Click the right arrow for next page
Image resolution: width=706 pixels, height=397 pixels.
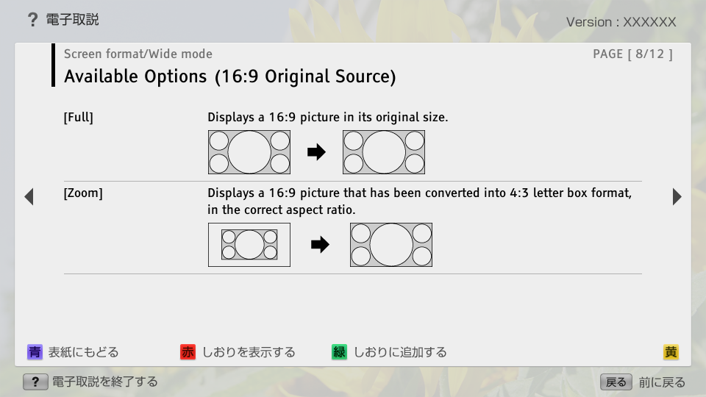(x=677, y=197)
